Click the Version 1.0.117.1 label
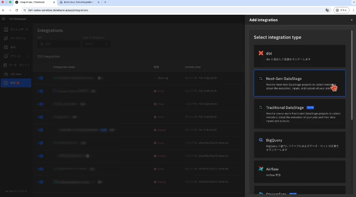The width and height of the screenshot is (356, 197). tap(16, 191)
